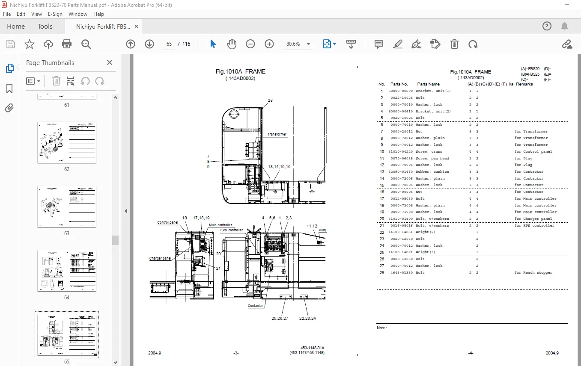Open the sign document tool
Image resolution: width=581 pixels, height=366 pixels.
click(x=416, y=44)
